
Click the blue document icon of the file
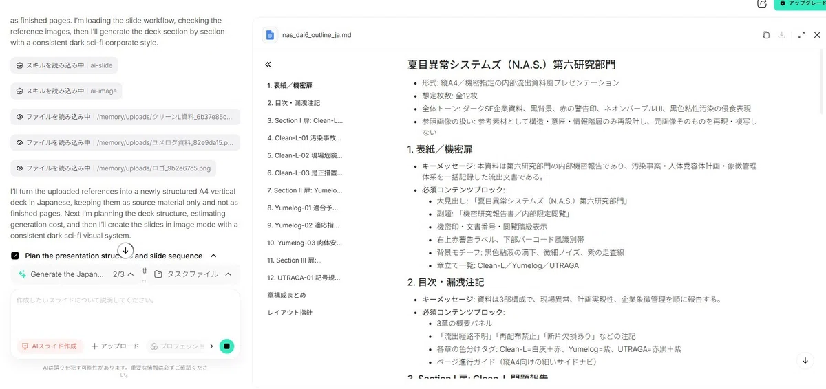(271, 35)
